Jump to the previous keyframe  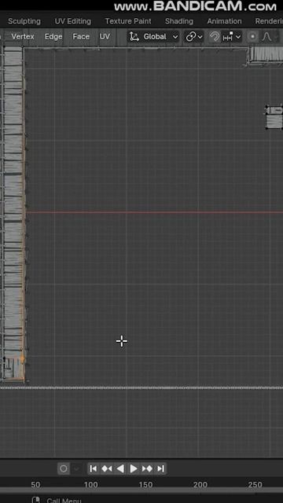point(107,468)
